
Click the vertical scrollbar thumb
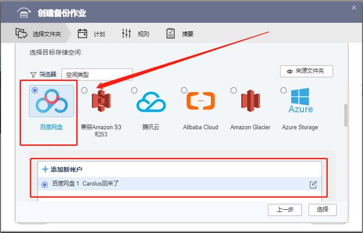(345, 115)
